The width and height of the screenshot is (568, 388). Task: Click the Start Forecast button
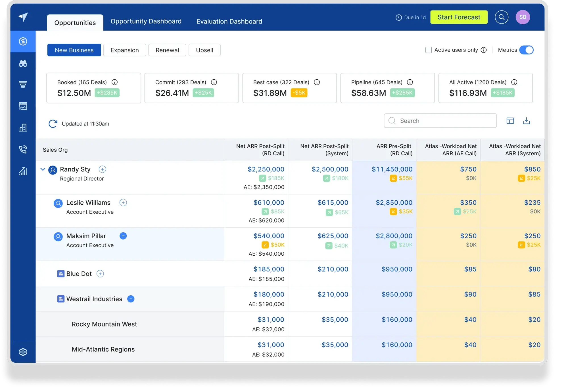click(x=459, y=17)
